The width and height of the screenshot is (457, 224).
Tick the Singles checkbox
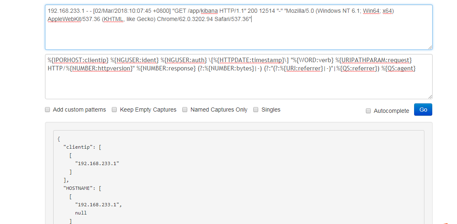click(x=256, y=110)
